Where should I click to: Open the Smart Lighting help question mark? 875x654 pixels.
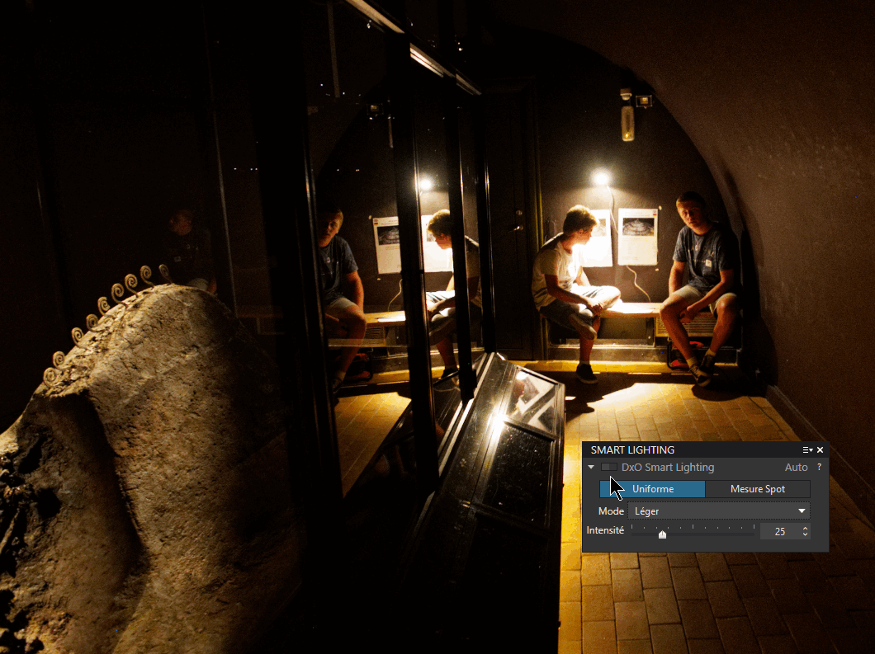point(819,468)
